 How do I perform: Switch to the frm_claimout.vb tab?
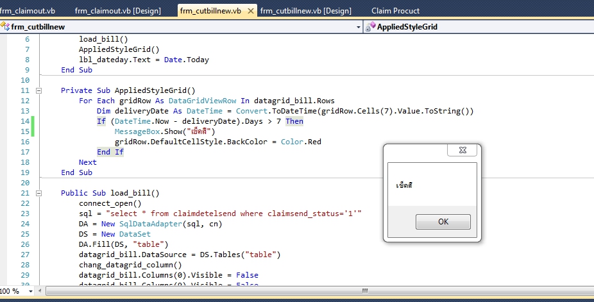coord(28,11)
